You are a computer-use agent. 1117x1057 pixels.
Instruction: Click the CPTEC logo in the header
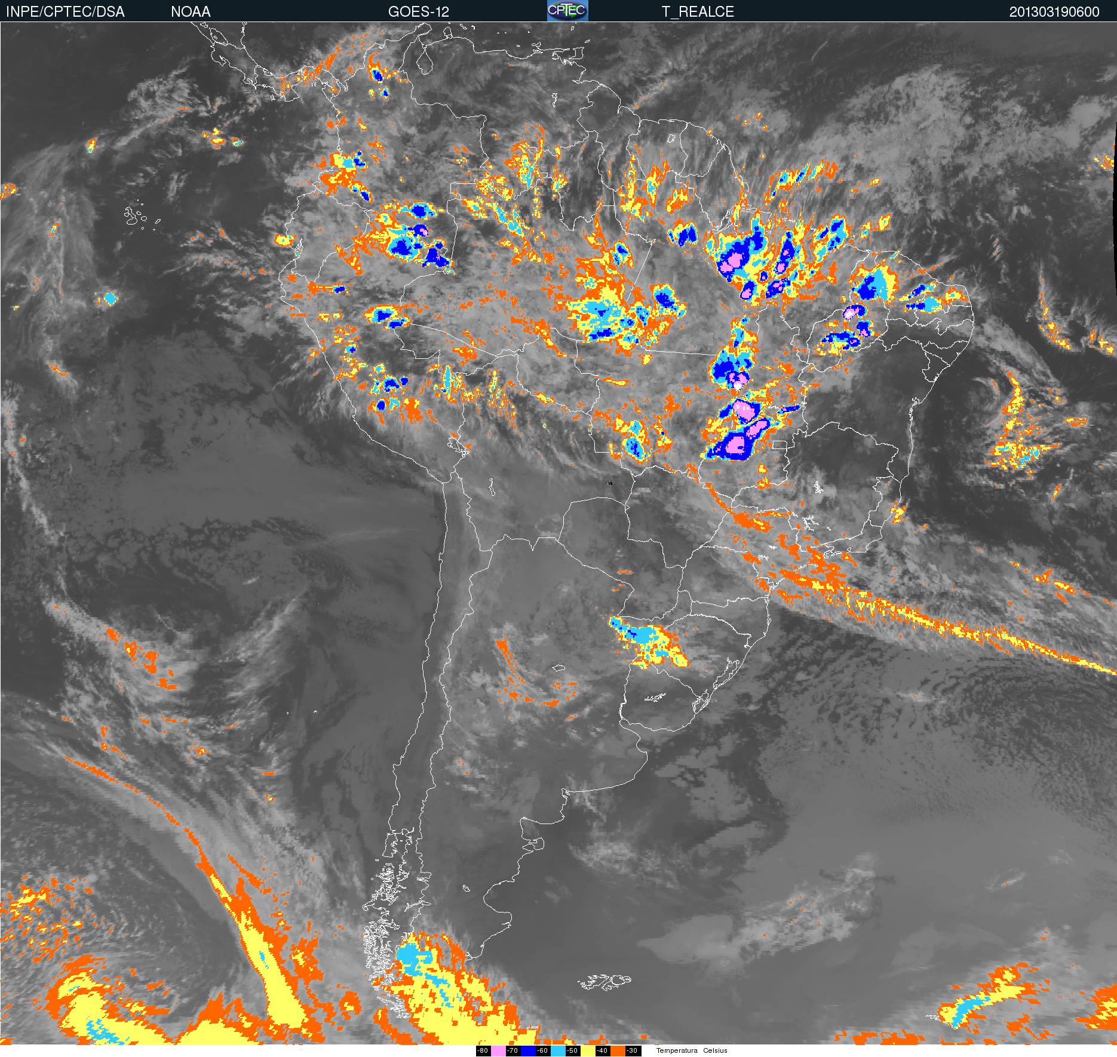[x=567, y=11]
